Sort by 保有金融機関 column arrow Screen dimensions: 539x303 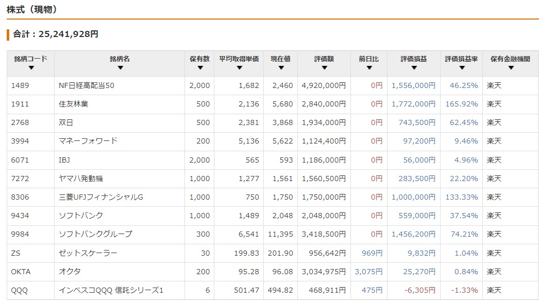point(511,68)
